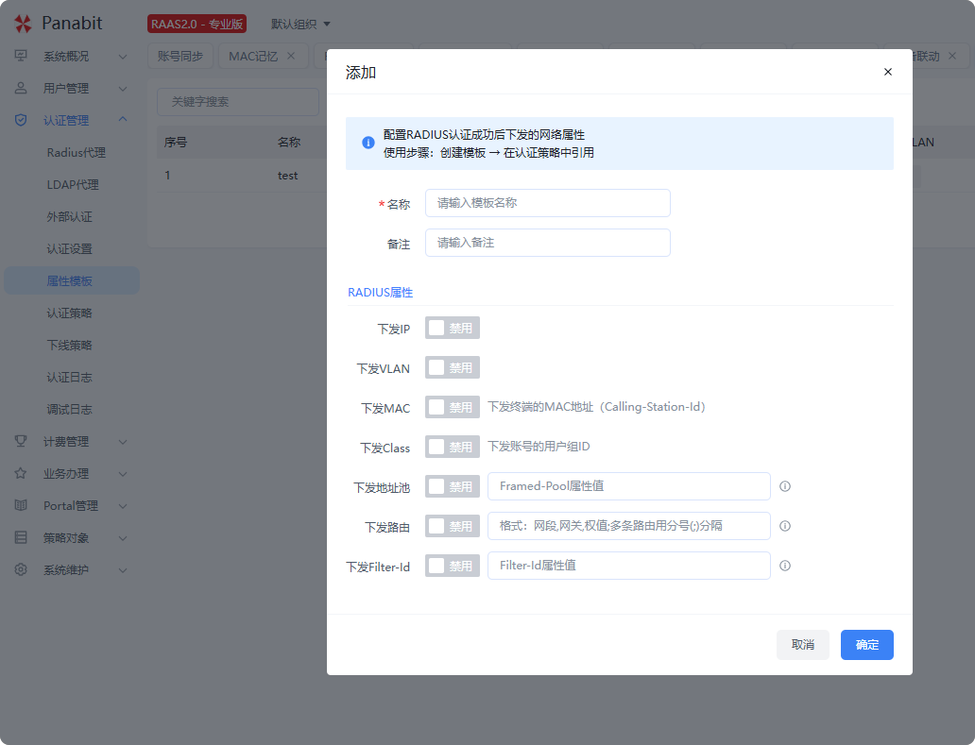Click the 系统概况 monitor icon
The height and width of the screenshot is (745, 975).
pos(21,56)
